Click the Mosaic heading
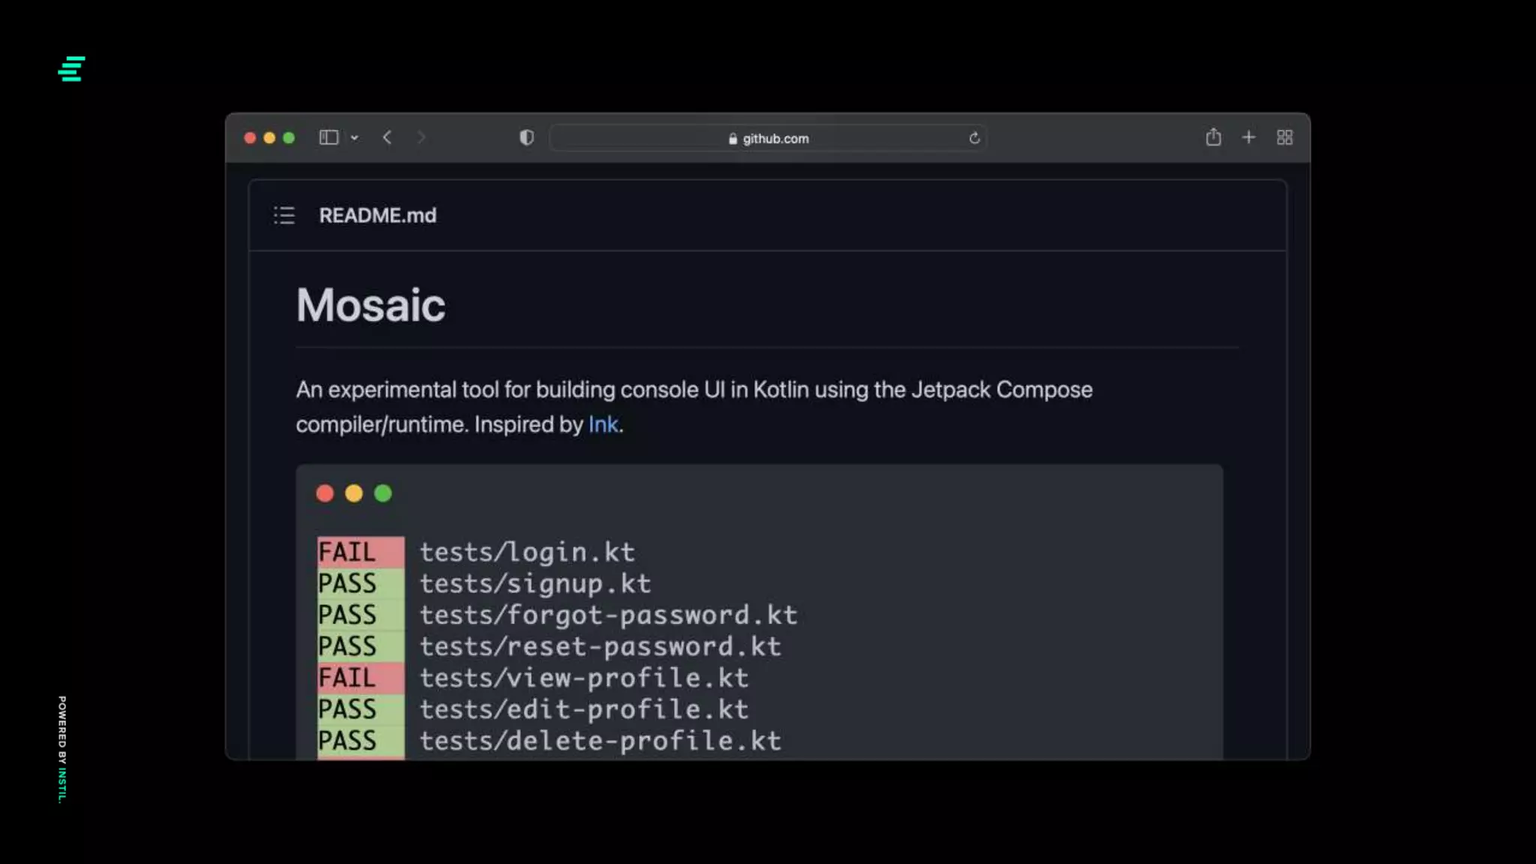 pos(370,305)
